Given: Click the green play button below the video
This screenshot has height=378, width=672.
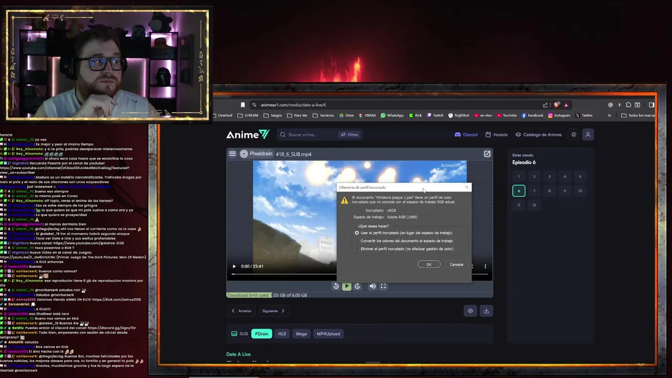Looking at the screenshot, I should pos(346,286).
